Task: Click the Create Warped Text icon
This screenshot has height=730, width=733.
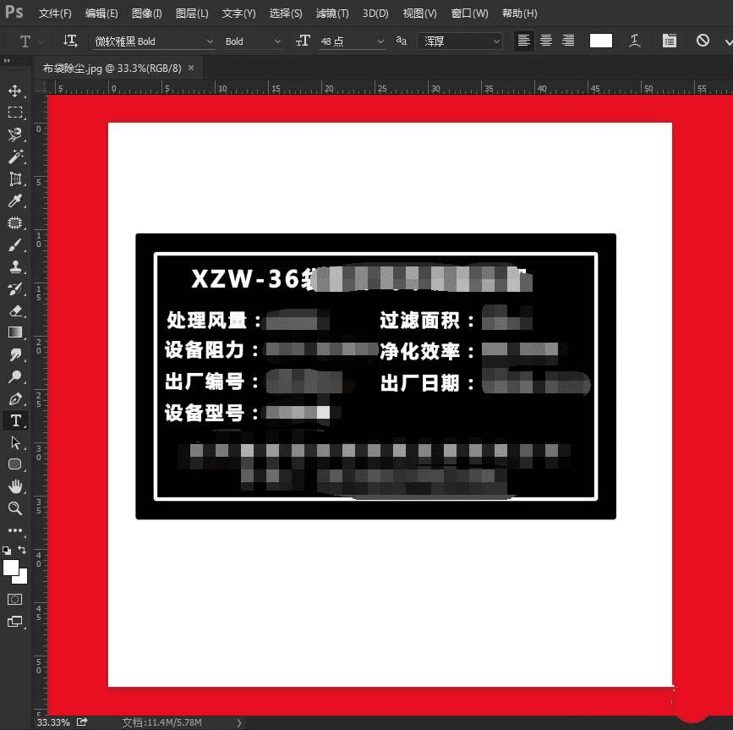Action: [634, 41]
